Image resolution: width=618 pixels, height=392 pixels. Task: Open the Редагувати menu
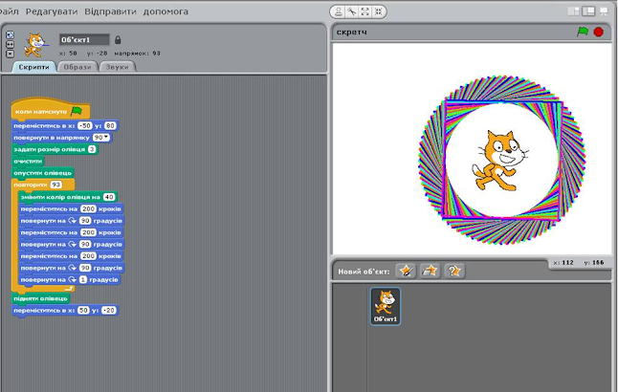pos(52,11)
